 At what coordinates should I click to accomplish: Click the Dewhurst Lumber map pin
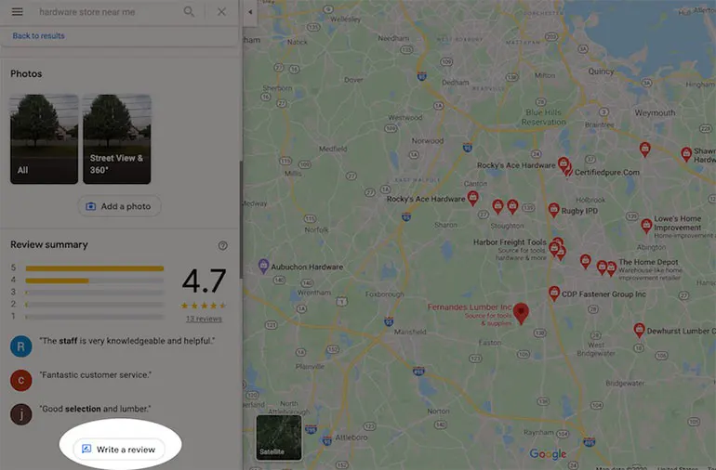tap(639, 330)
